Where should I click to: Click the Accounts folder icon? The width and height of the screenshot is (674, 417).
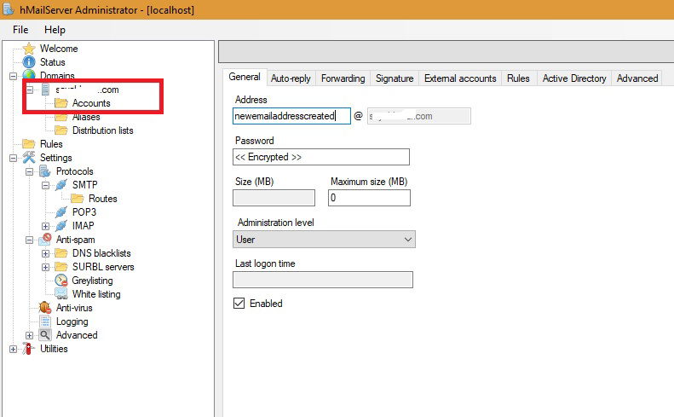point(61,103)
